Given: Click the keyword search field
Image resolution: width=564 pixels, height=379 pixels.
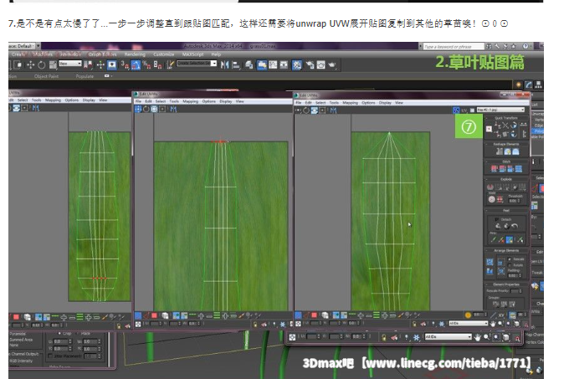Looking at the screenshot, I should (454, 46).
